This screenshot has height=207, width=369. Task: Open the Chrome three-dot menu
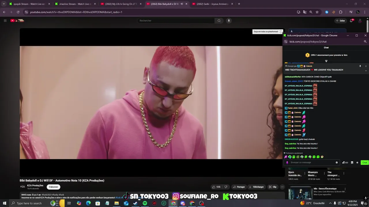pos(365,12)
